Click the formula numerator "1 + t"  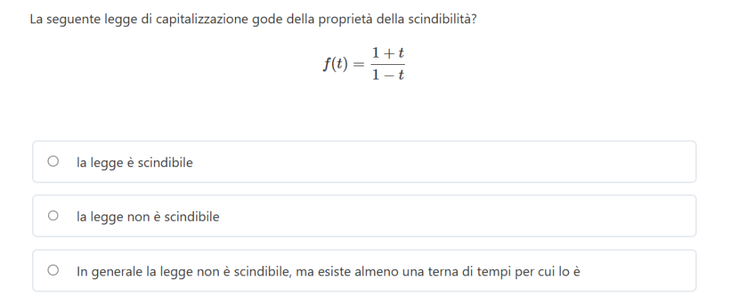[387, 53]
